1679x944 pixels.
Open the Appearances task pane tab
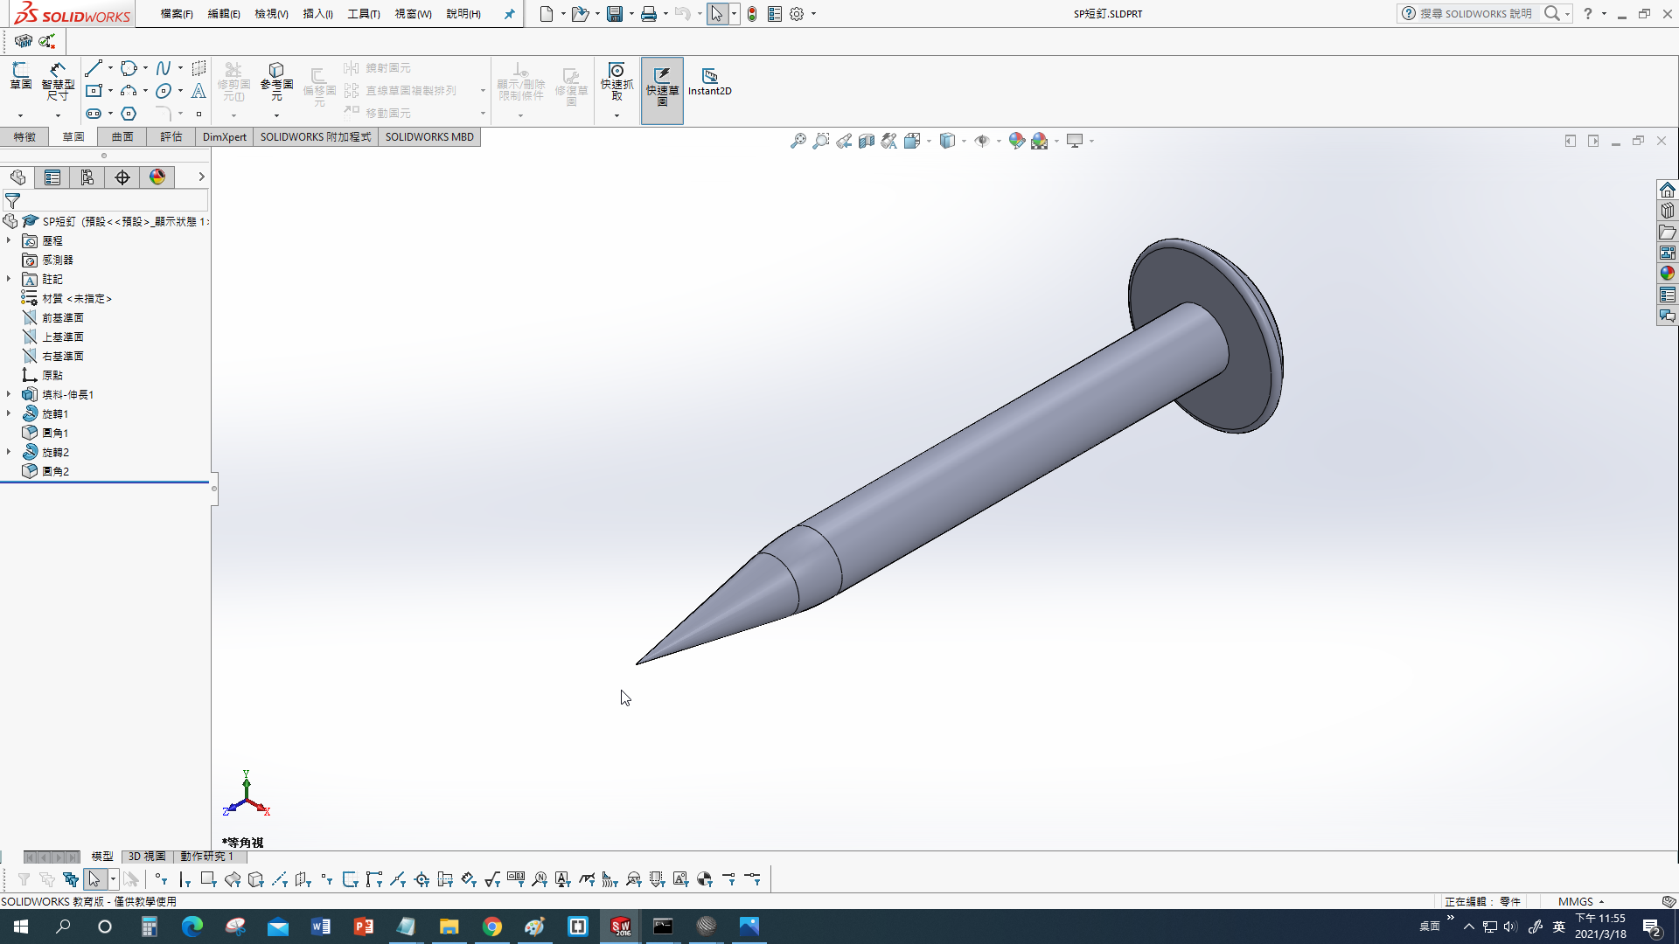[1668, 274]
